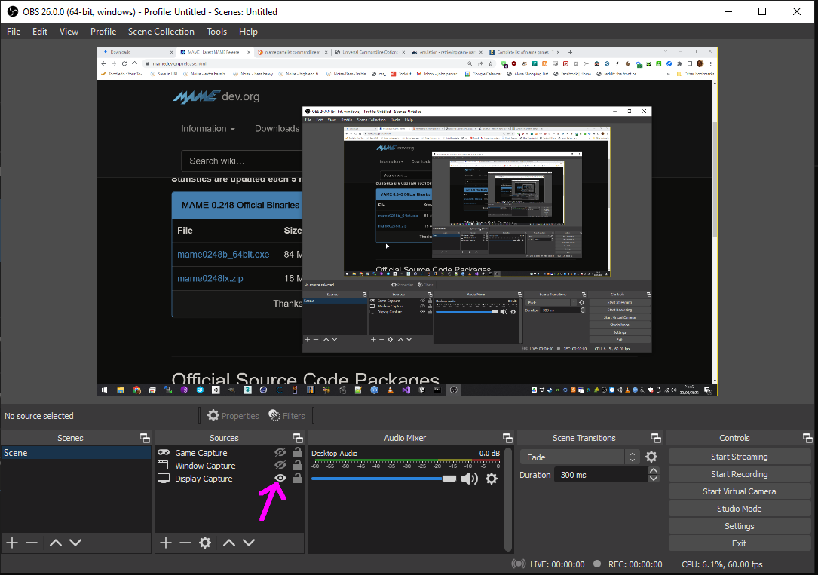Increase the transition Duration value
Viewport: 818px width, 575px height.
tap(654, 471)
